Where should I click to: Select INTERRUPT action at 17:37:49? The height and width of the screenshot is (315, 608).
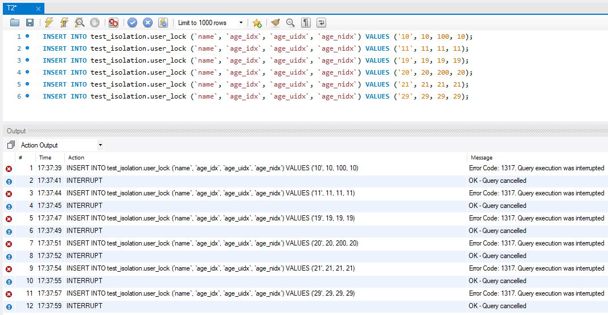pos(84,231)
